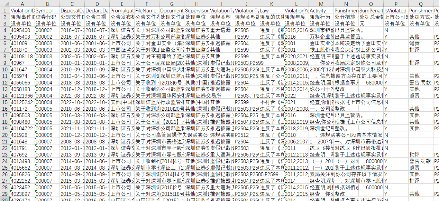The image size is (439, 201).
Task: Click the 公告日期 cell
Action: point(97,17)
